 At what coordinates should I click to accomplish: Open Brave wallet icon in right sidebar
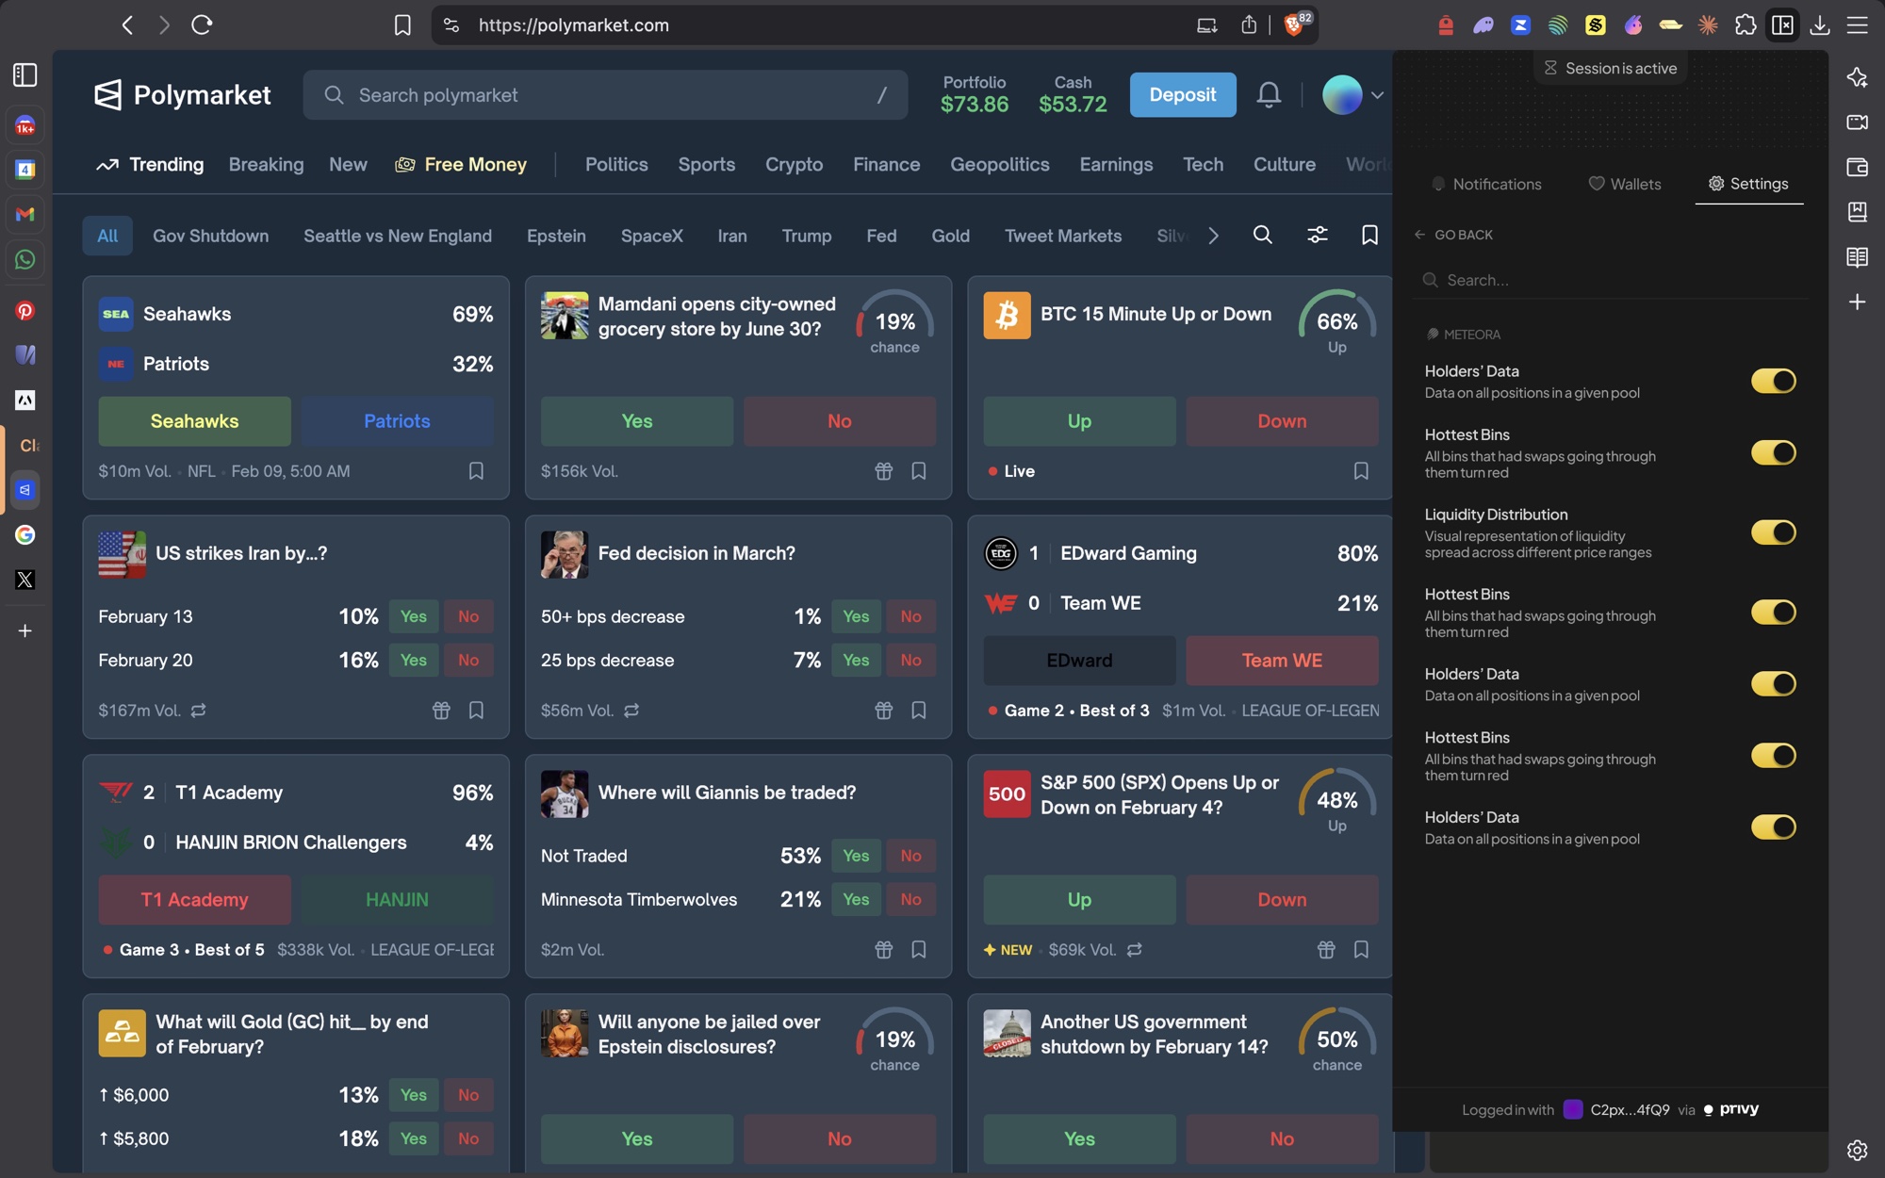tap(1857, 167)
